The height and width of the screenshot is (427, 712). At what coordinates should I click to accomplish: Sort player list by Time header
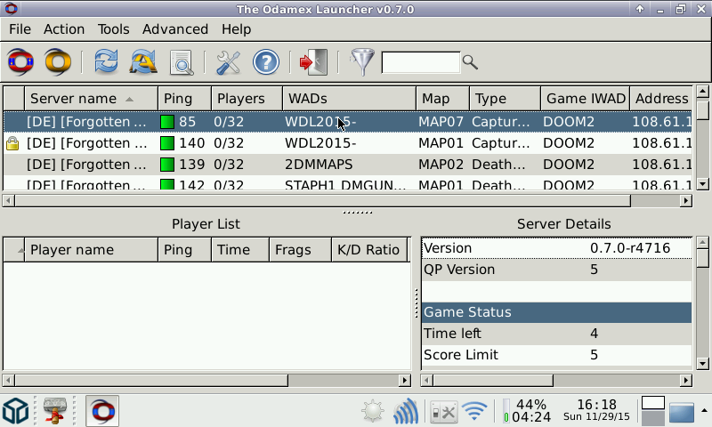tap(239, 250)
